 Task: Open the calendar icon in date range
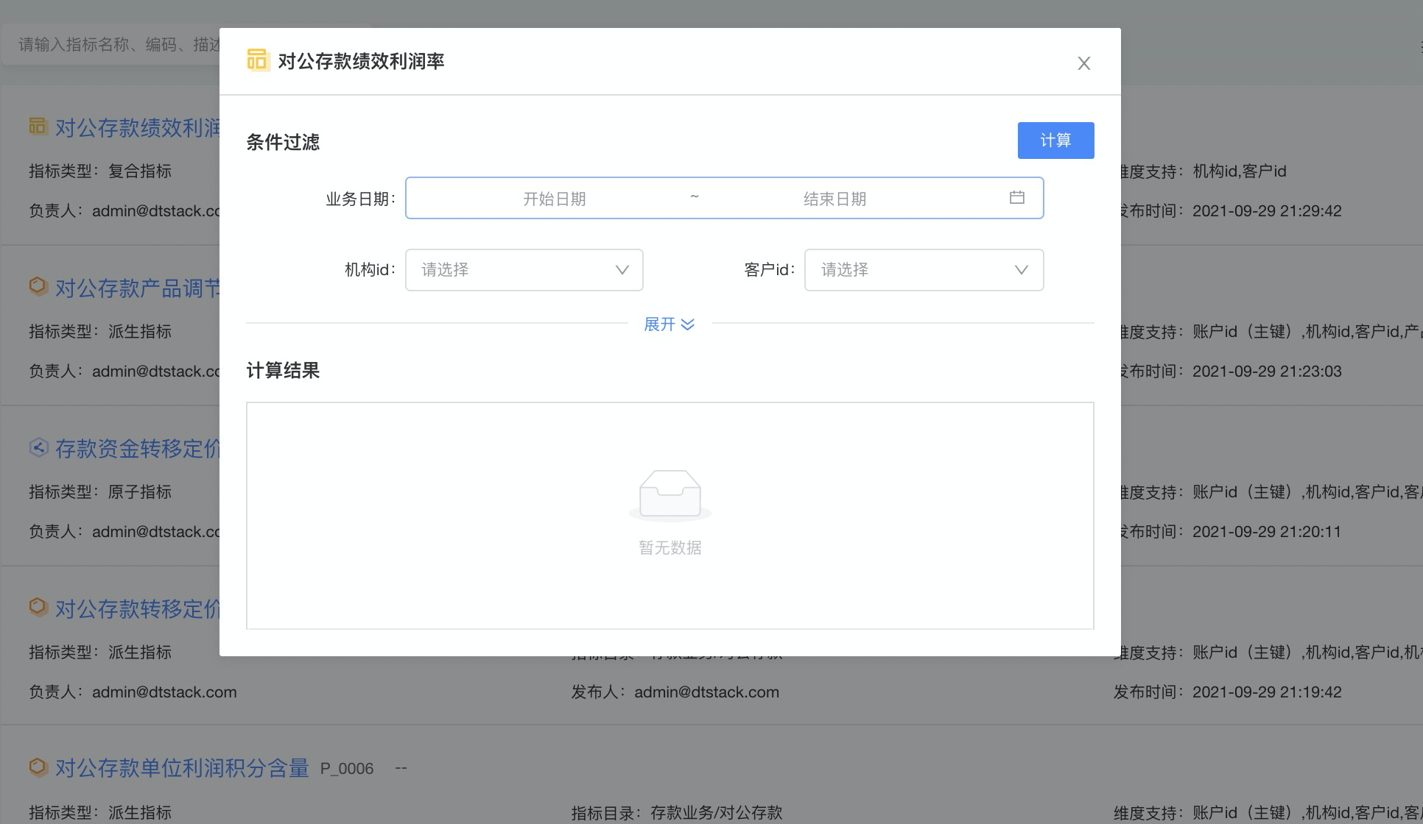coord(1017,197)
